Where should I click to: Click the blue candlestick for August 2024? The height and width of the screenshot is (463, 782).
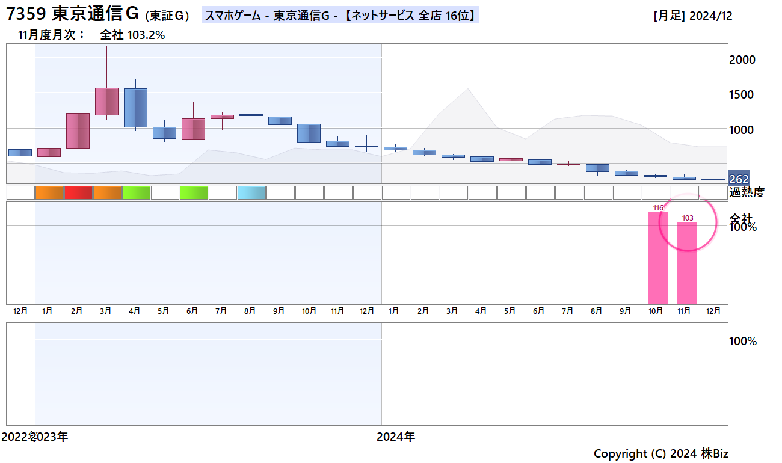[x=598, y=168]
